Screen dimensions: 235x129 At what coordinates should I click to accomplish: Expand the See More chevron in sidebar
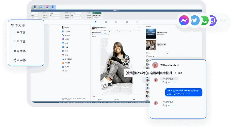(63, 71)
